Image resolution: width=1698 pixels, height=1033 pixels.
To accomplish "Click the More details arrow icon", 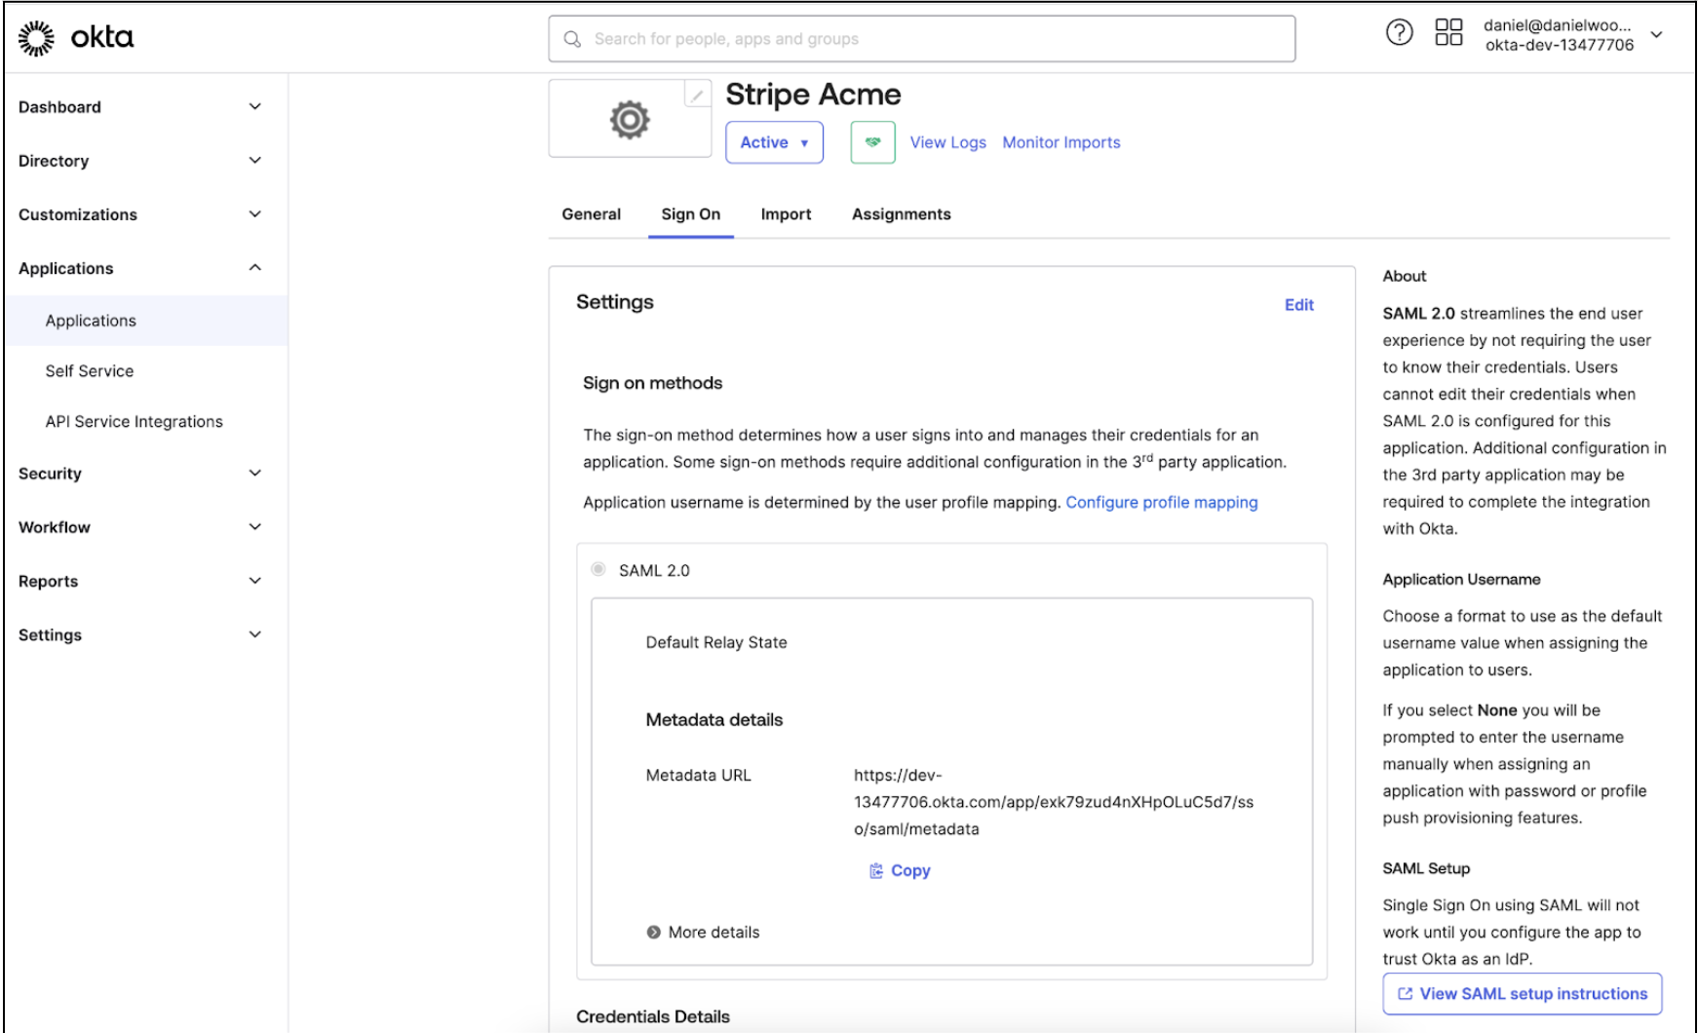I will coord(653,933).
